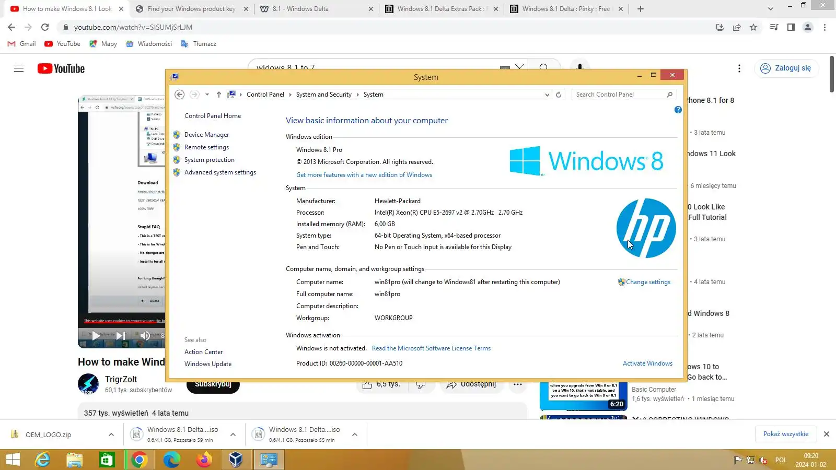The height and width of the screenshot is (470, 836).
Task: Open Control Panel help icon
Action: [x=678, y=110]
